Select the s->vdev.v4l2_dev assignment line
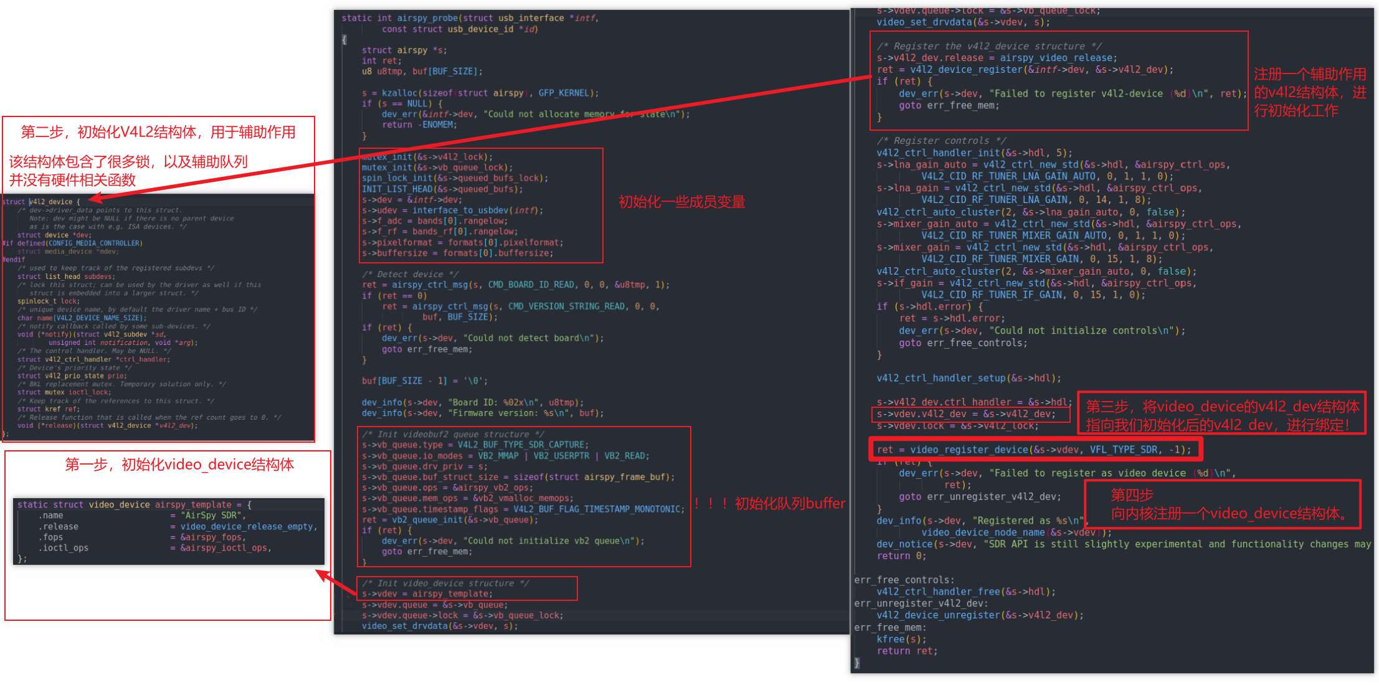This screenshot has width=1379, height=685. [965, 414]
